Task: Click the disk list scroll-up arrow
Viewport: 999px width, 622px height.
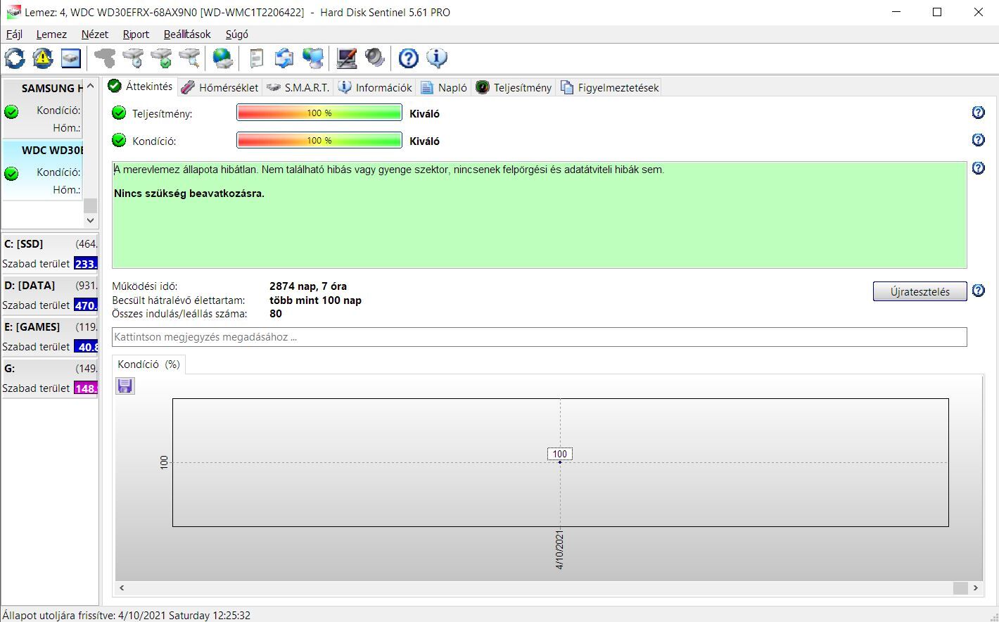Action: (x=90, y=86)
